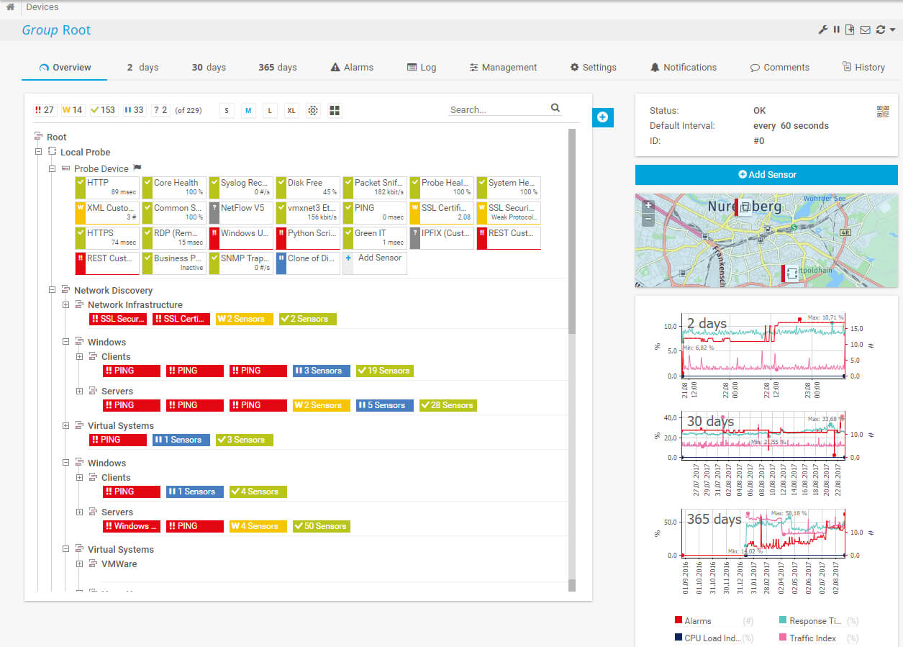Open the refresh dropdown arrow

pos(892,30)
